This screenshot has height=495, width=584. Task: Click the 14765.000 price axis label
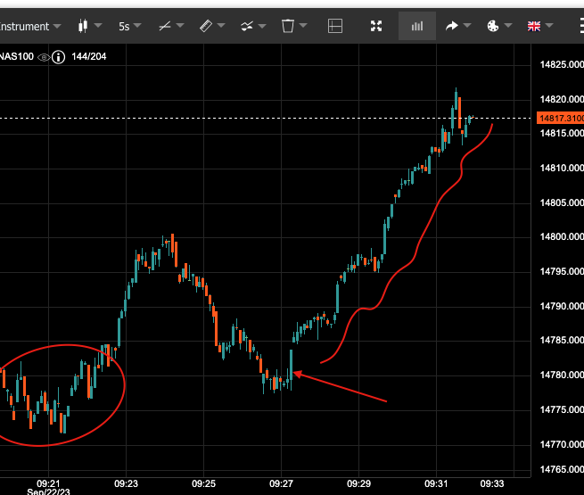click(562, 469)
